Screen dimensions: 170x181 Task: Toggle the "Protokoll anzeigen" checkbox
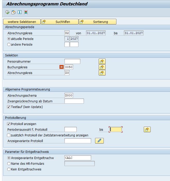click(x=9, y=124)
